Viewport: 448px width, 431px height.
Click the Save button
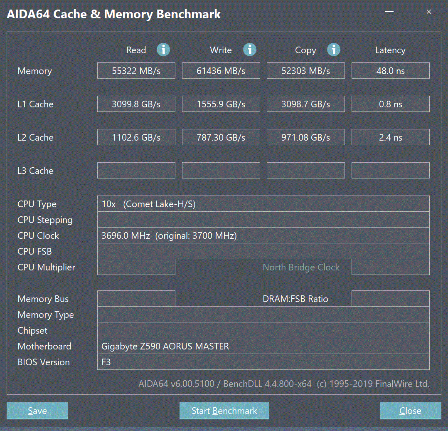pyautogui.click(x=37, y=411)
